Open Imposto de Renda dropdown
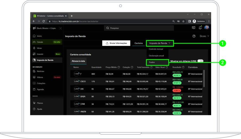 (x=160, y=43)
